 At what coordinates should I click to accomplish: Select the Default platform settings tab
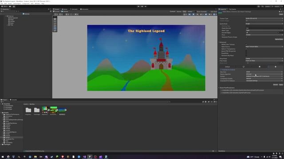[227, 67]
